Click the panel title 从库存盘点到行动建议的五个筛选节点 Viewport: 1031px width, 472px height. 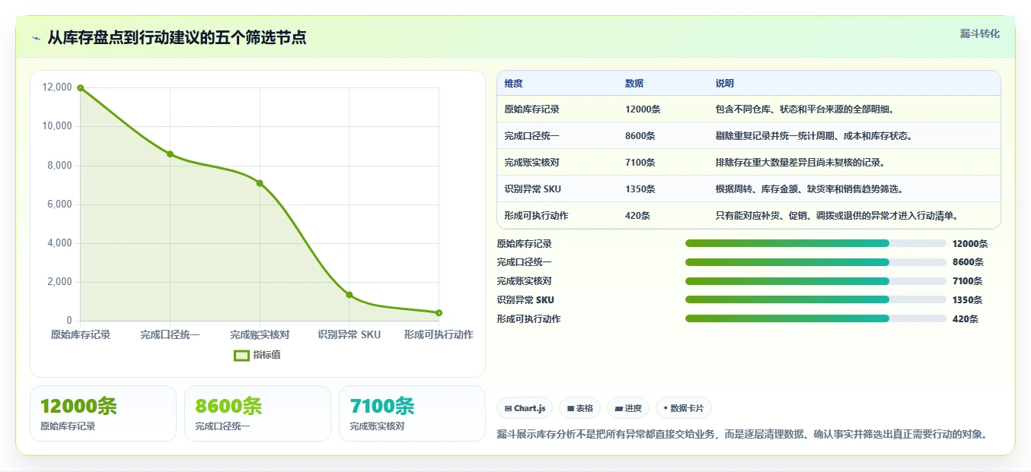tap(177, 37)
